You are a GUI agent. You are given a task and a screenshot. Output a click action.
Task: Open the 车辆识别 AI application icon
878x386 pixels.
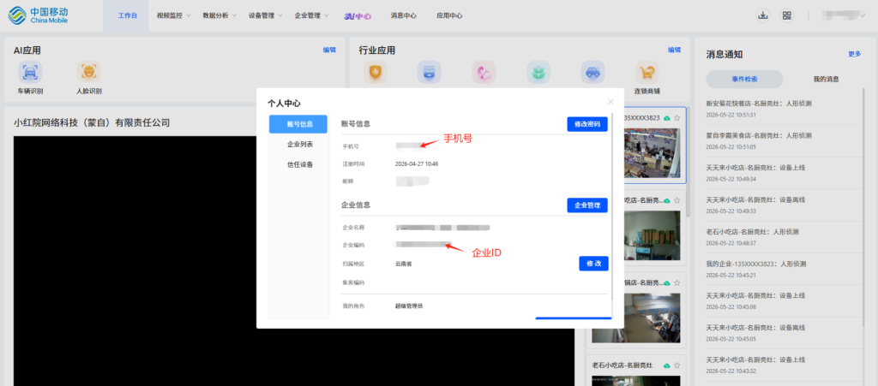(30, 72)
